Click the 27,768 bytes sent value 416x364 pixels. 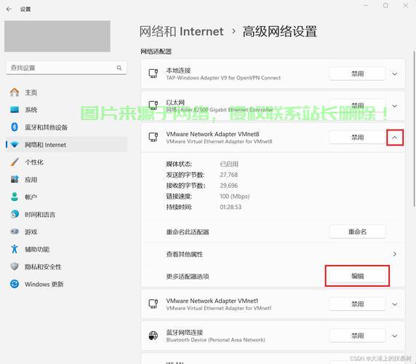tap(228, 175)
